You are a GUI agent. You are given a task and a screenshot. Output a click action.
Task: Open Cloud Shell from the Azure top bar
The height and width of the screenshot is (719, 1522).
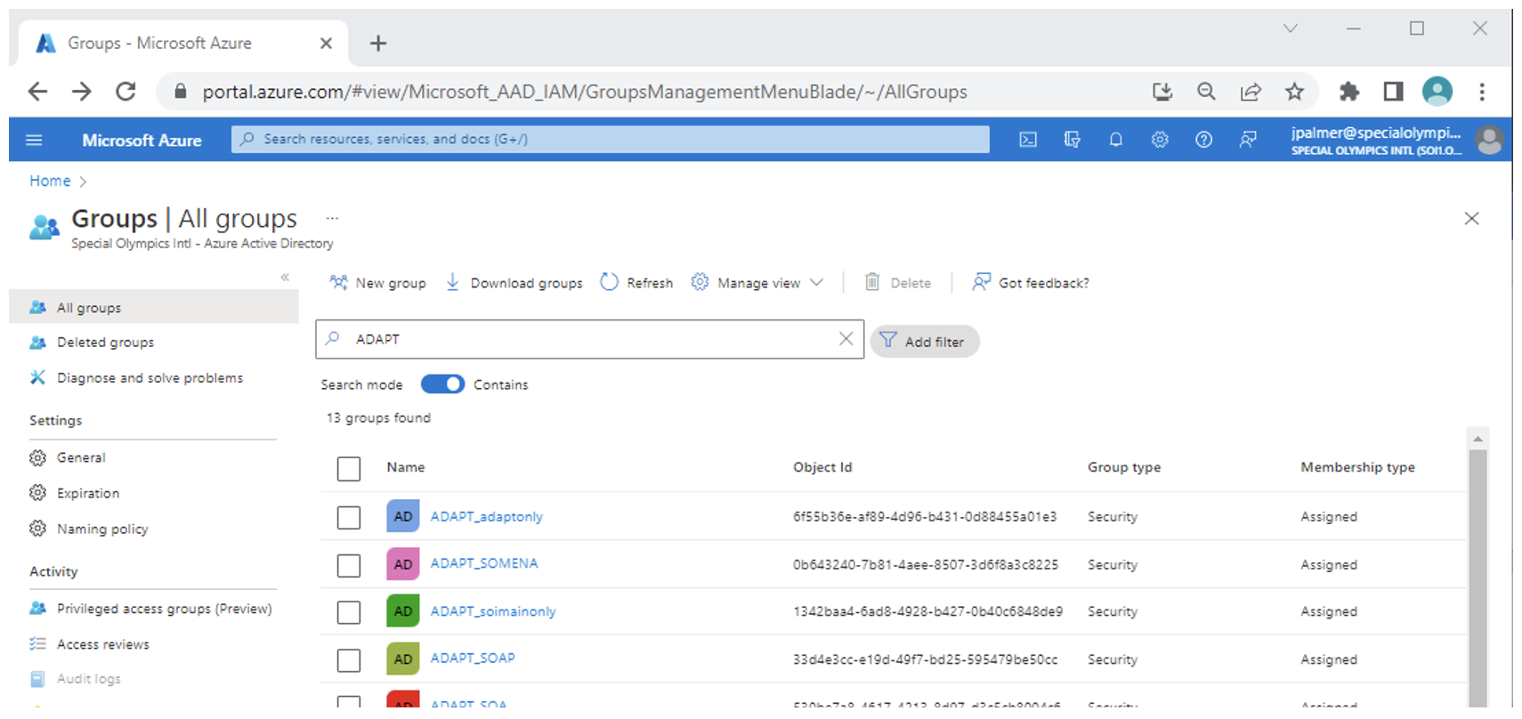tap(1028, 140)
